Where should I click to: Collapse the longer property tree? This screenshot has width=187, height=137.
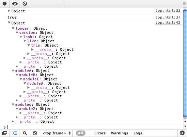click(13, 28)
